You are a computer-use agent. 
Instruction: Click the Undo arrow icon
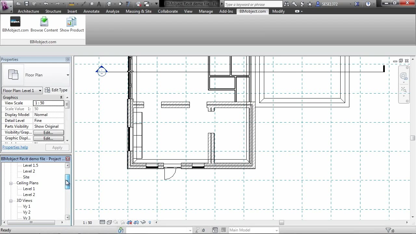tap(46, 4)
